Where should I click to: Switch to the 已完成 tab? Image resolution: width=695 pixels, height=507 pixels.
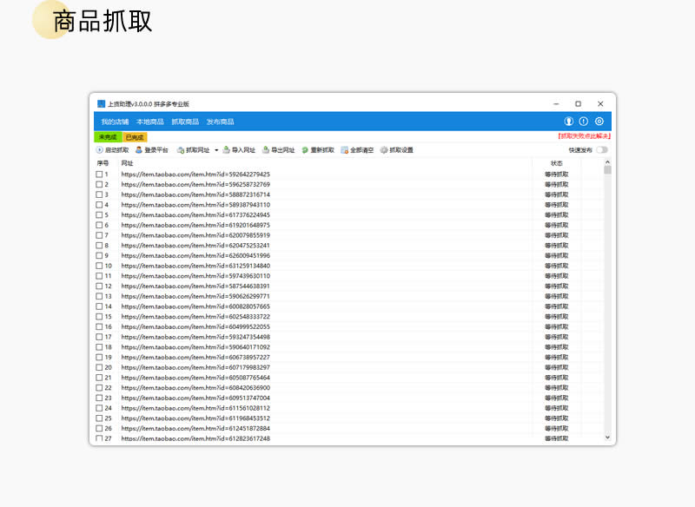[x=135, y=137]
